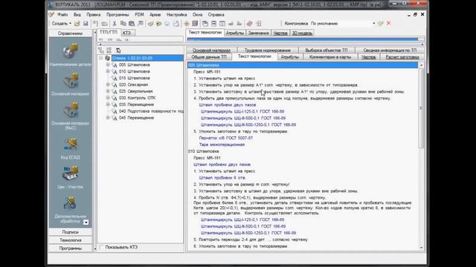Open the Расчет заготовки tab
Image resolution: width=476 pixels, height=267 pixels.
pyautogui.click(x=402, y=57)
